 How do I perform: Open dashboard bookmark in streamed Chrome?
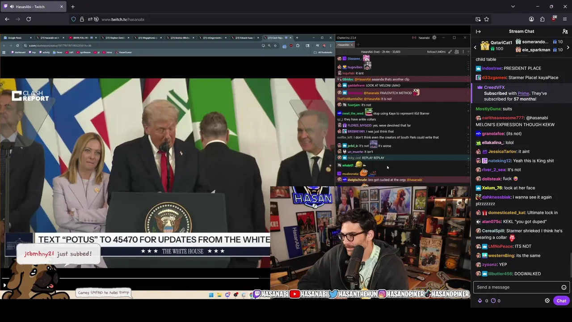19,52
